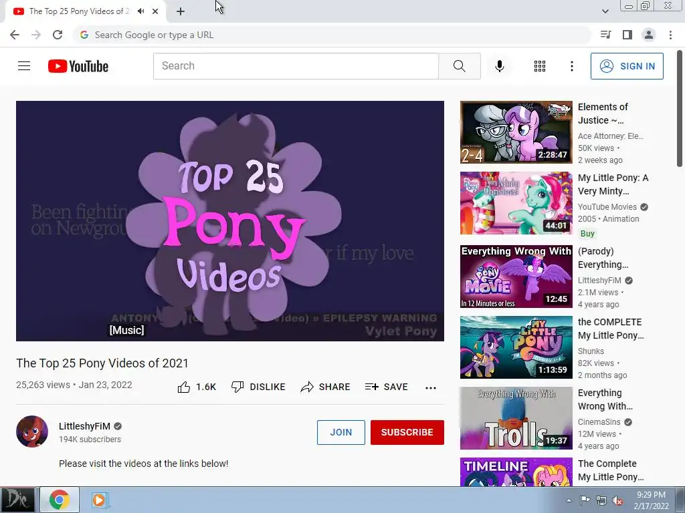The width and height of the screenshot is (685, 513).
Task: Click '194K subscribers' text
Action: 90,440
